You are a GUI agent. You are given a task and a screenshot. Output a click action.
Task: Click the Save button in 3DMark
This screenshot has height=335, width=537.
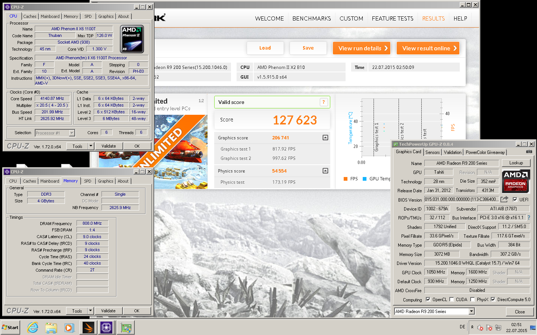(308, 48)
